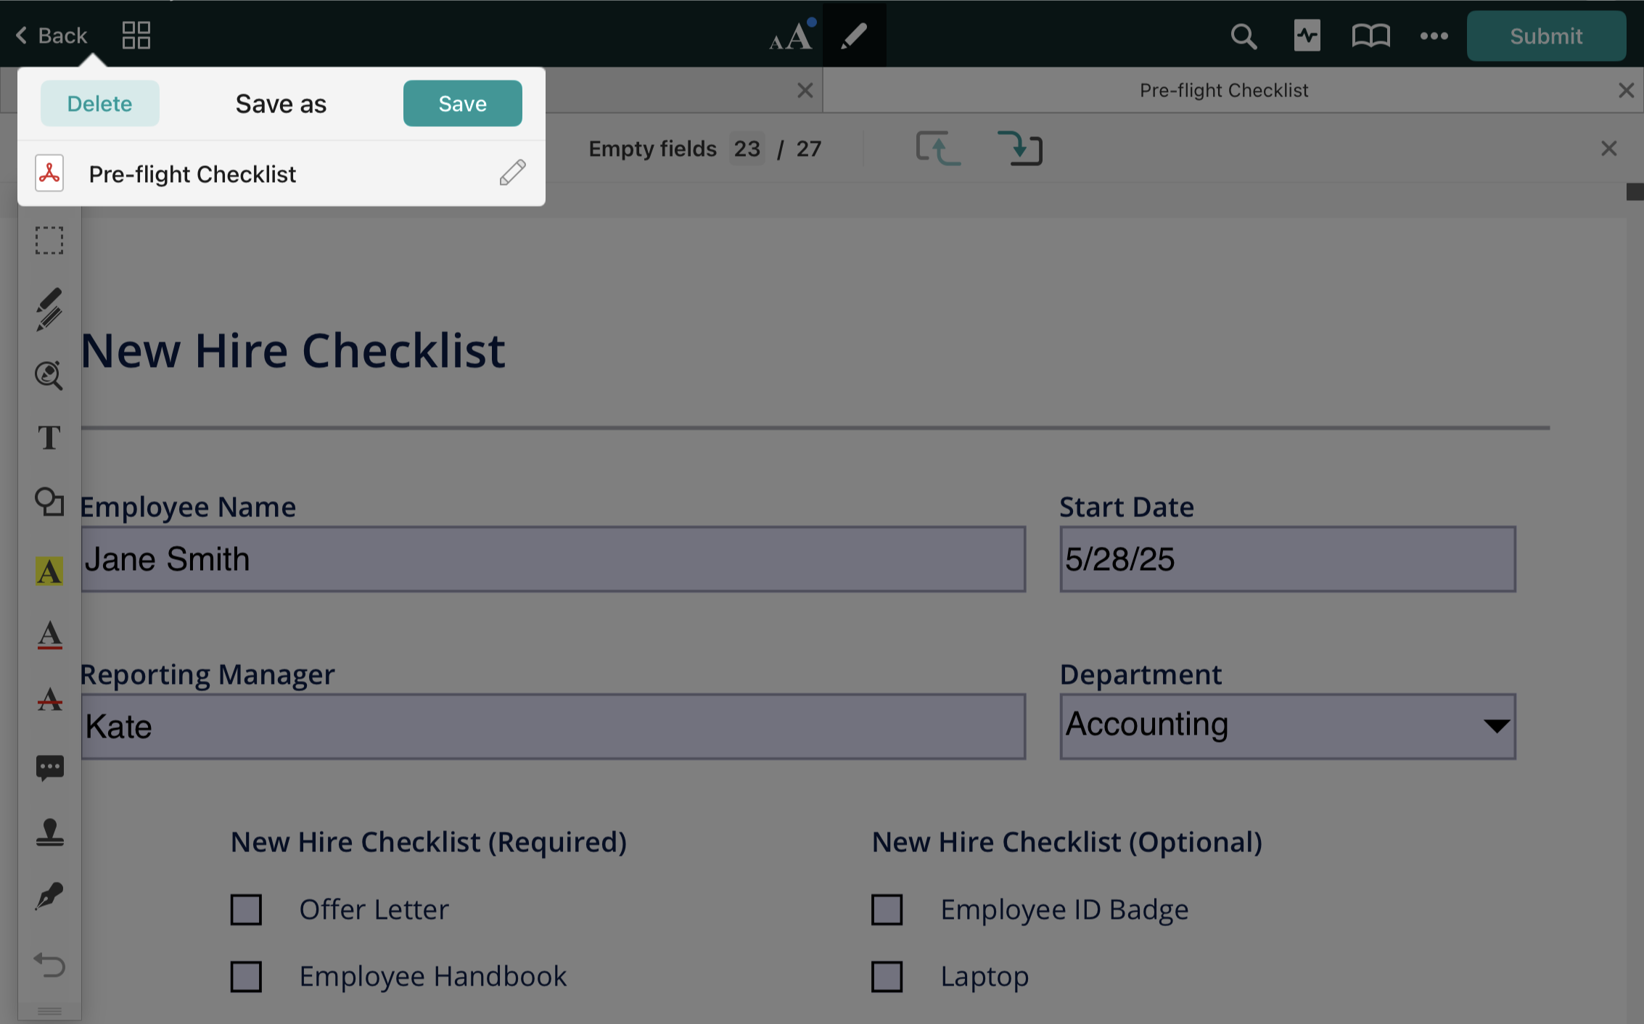Screen dimensions: 1644x1024
Task: Expand the Department dropdown showing Accounting
Action: (1287, 726)
